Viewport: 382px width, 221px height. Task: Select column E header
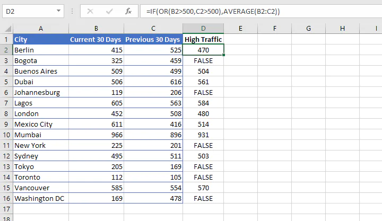240,29
